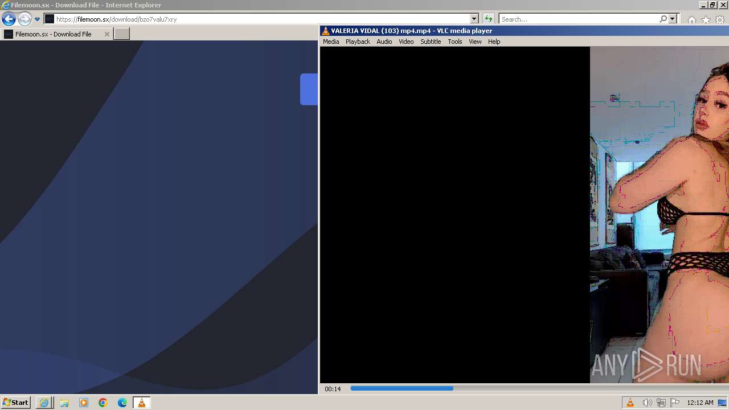Launch Microsoft Edge from the taskbar
Viewport: 729px width, 410px height.
[x=122, y=403]
